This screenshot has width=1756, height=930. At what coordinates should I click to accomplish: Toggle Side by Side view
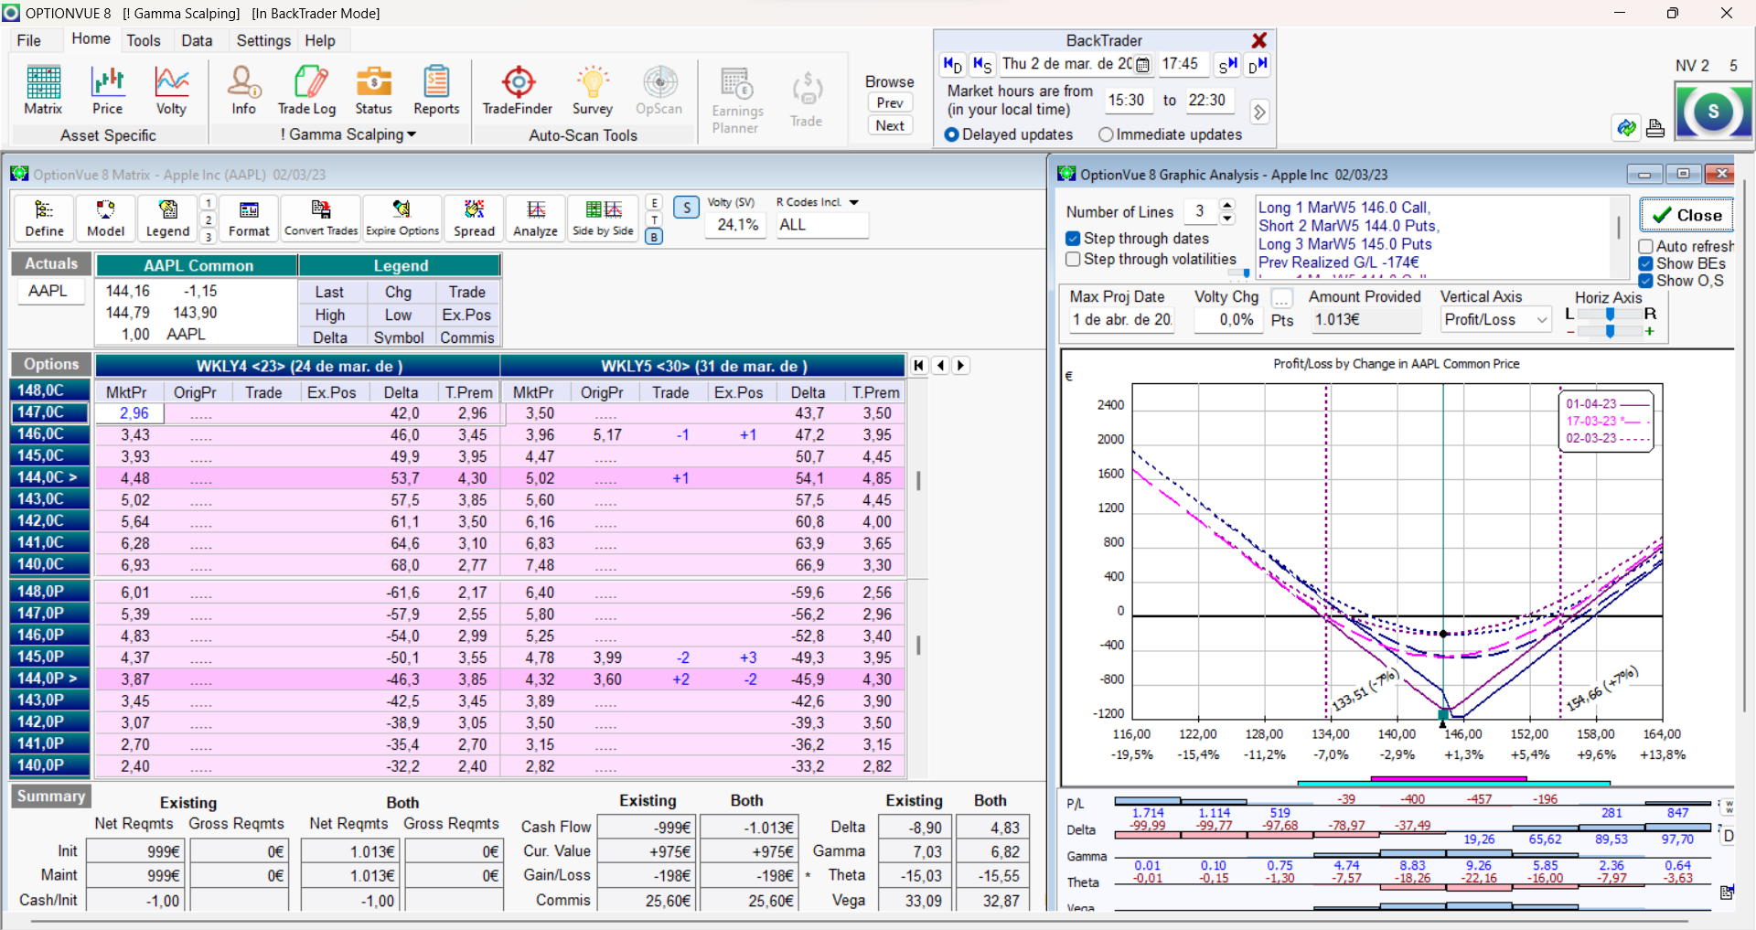(x=603, y=219)
